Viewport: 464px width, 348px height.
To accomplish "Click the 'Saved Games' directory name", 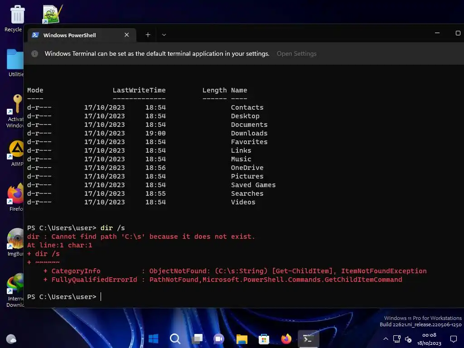I will click(253, 185).
